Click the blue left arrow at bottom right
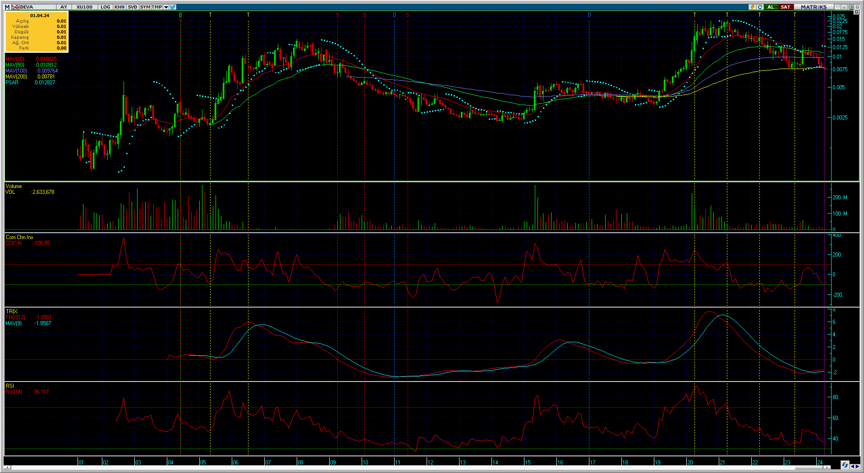 (x=852, y=467)
